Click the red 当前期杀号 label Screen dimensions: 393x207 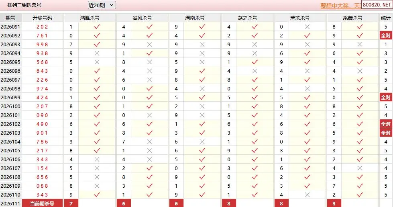tap(42, 203)
